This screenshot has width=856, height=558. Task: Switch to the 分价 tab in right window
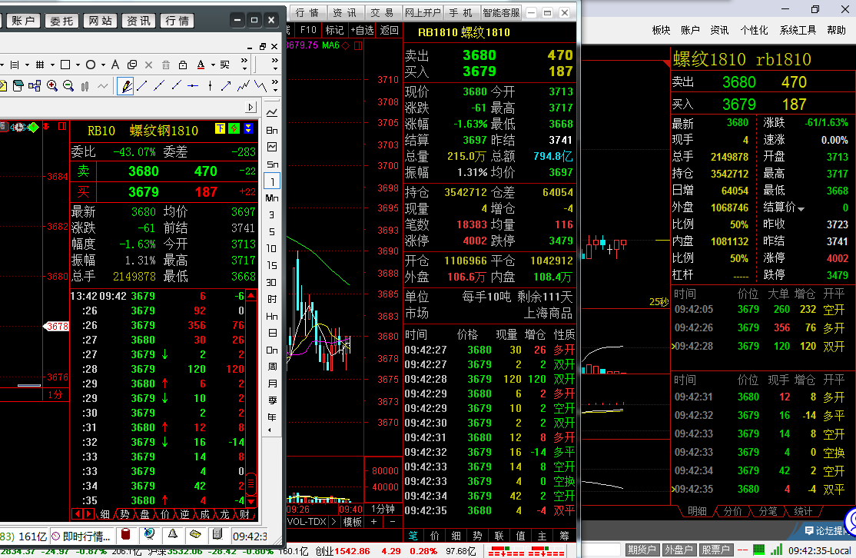point(732,511)
